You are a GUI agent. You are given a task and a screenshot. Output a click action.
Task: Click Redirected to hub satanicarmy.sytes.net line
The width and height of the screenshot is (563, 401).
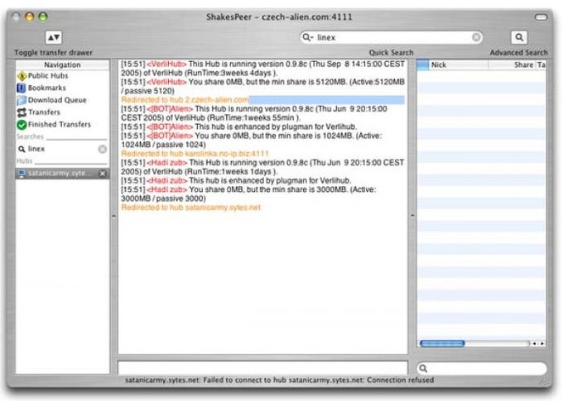point(191,208)
